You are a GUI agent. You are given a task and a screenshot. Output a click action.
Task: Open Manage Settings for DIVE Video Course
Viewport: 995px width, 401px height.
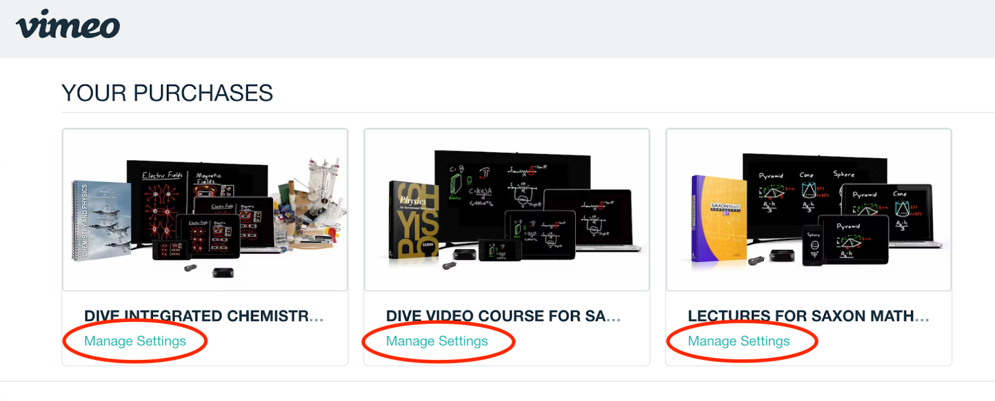pyautogui.click(x=437, y=341)
